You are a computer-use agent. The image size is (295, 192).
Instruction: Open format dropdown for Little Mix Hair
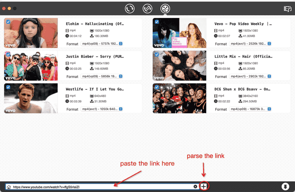point(250,76)
